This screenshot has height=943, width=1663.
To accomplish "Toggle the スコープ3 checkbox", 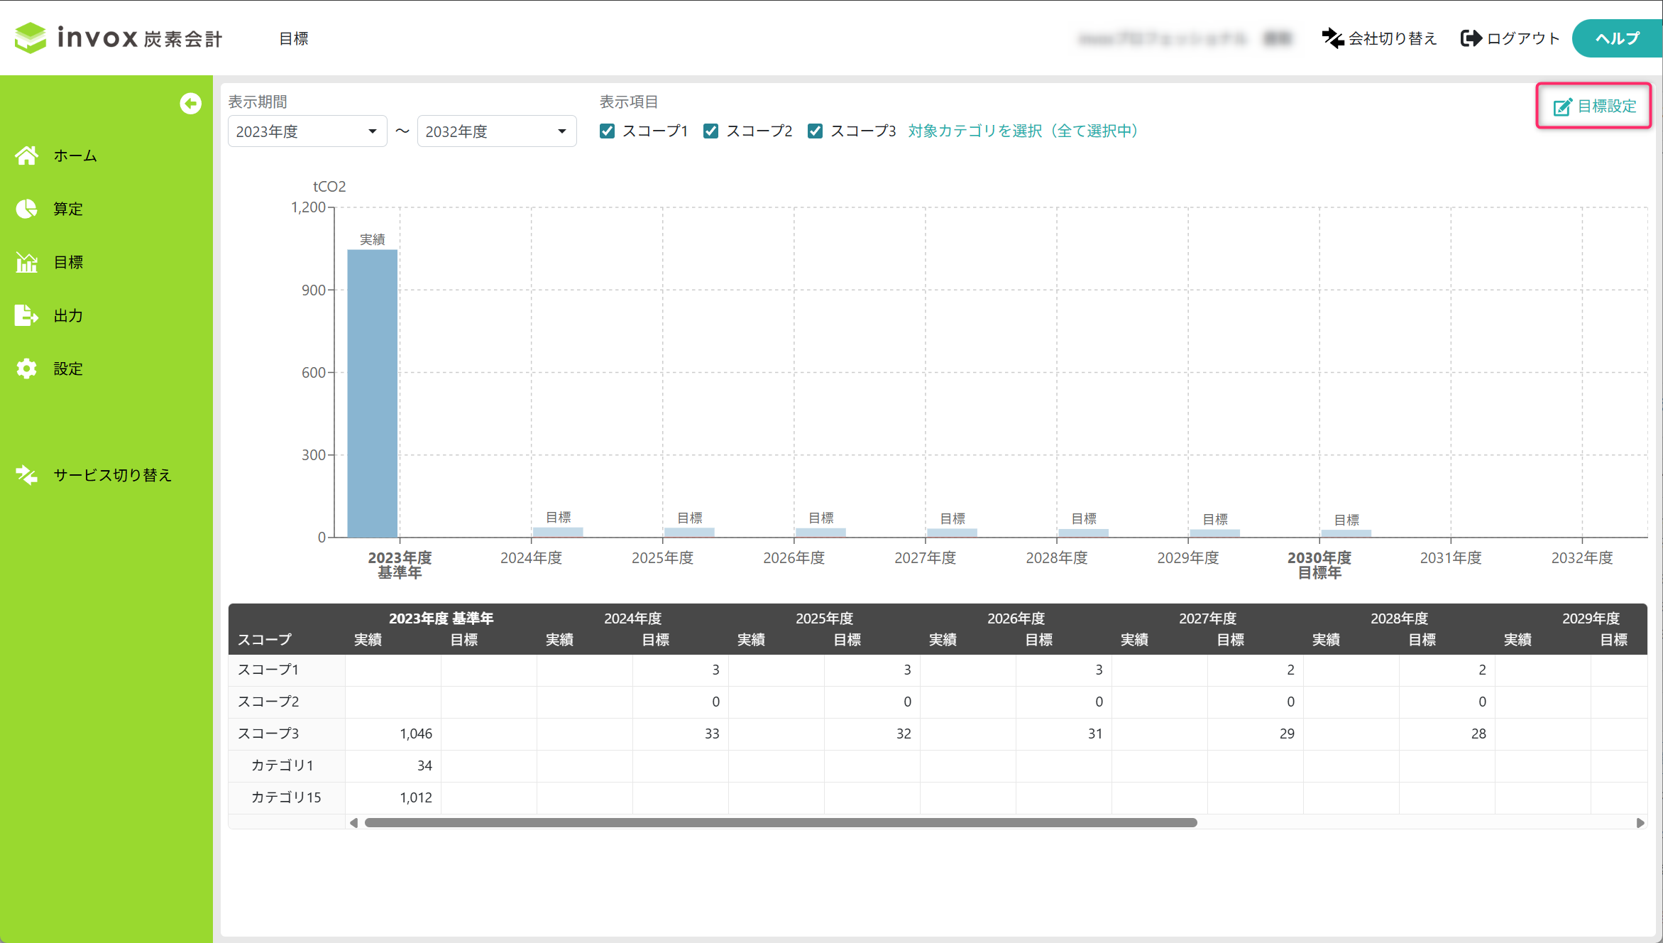I will click(x=815, y=131).
